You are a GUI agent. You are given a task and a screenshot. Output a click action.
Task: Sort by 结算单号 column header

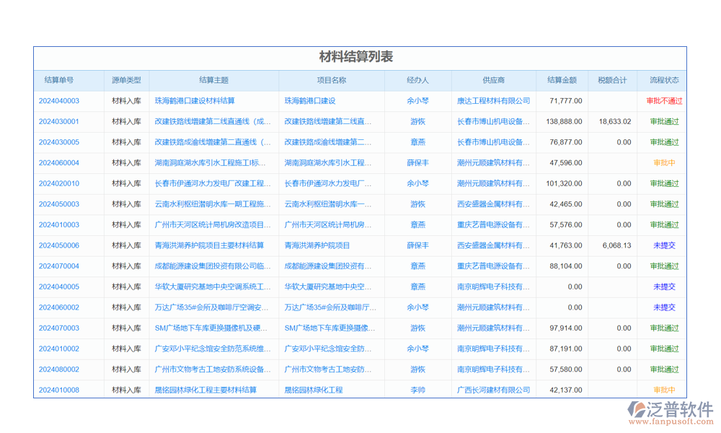coord(59,80)
